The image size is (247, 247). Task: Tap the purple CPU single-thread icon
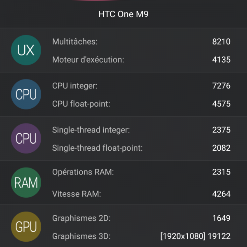[26, 138]
